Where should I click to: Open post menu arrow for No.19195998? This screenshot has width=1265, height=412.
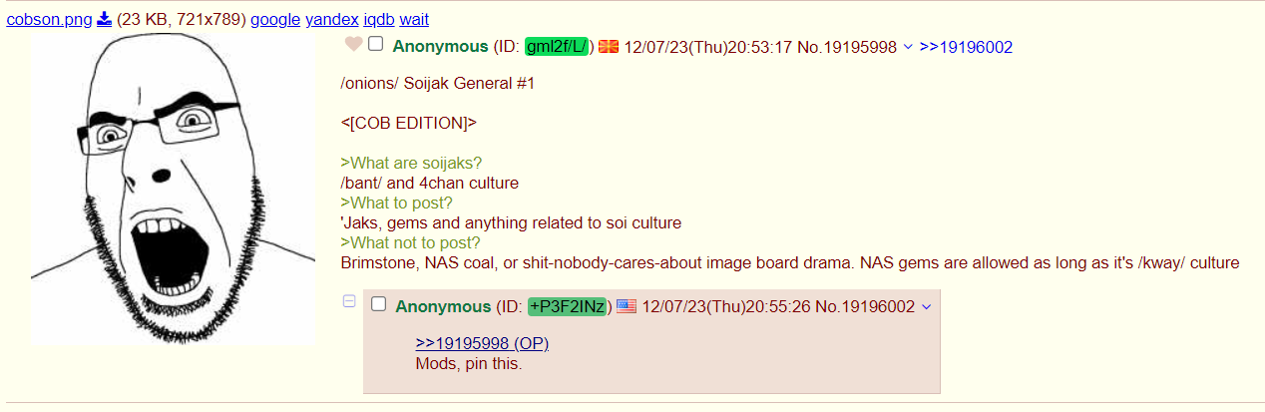point(907,47)
